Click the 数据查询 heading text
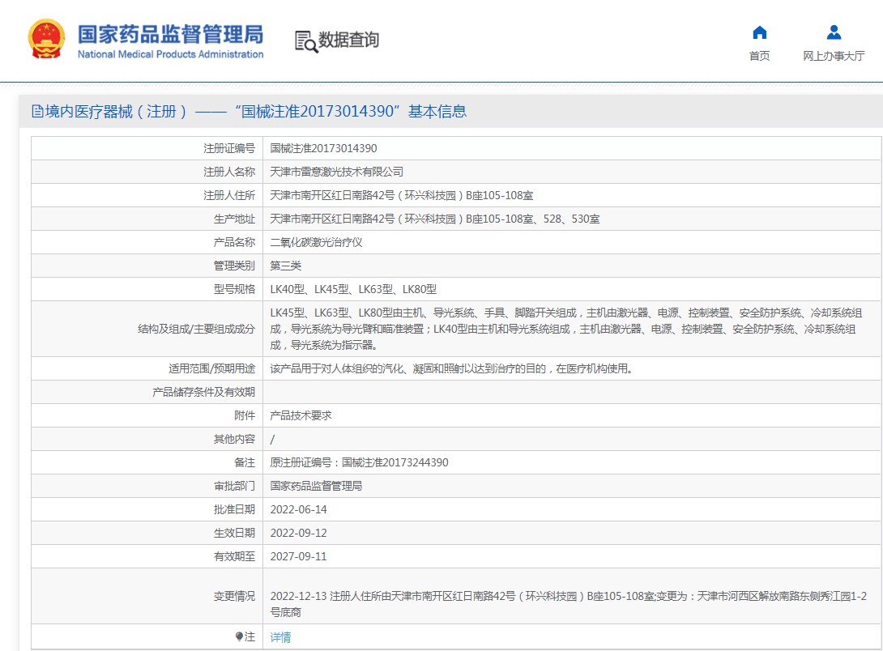Viewport: 883px width, 651px height. (348, 40)
